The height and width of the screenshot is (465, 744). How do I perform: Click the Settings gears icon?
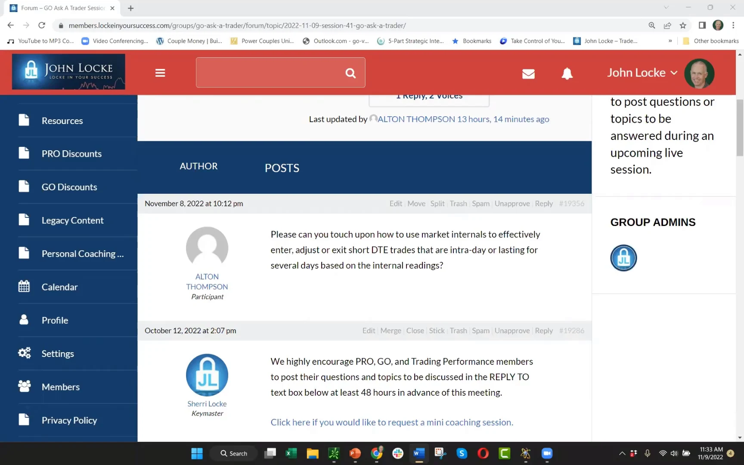click(x=24, y=353)
